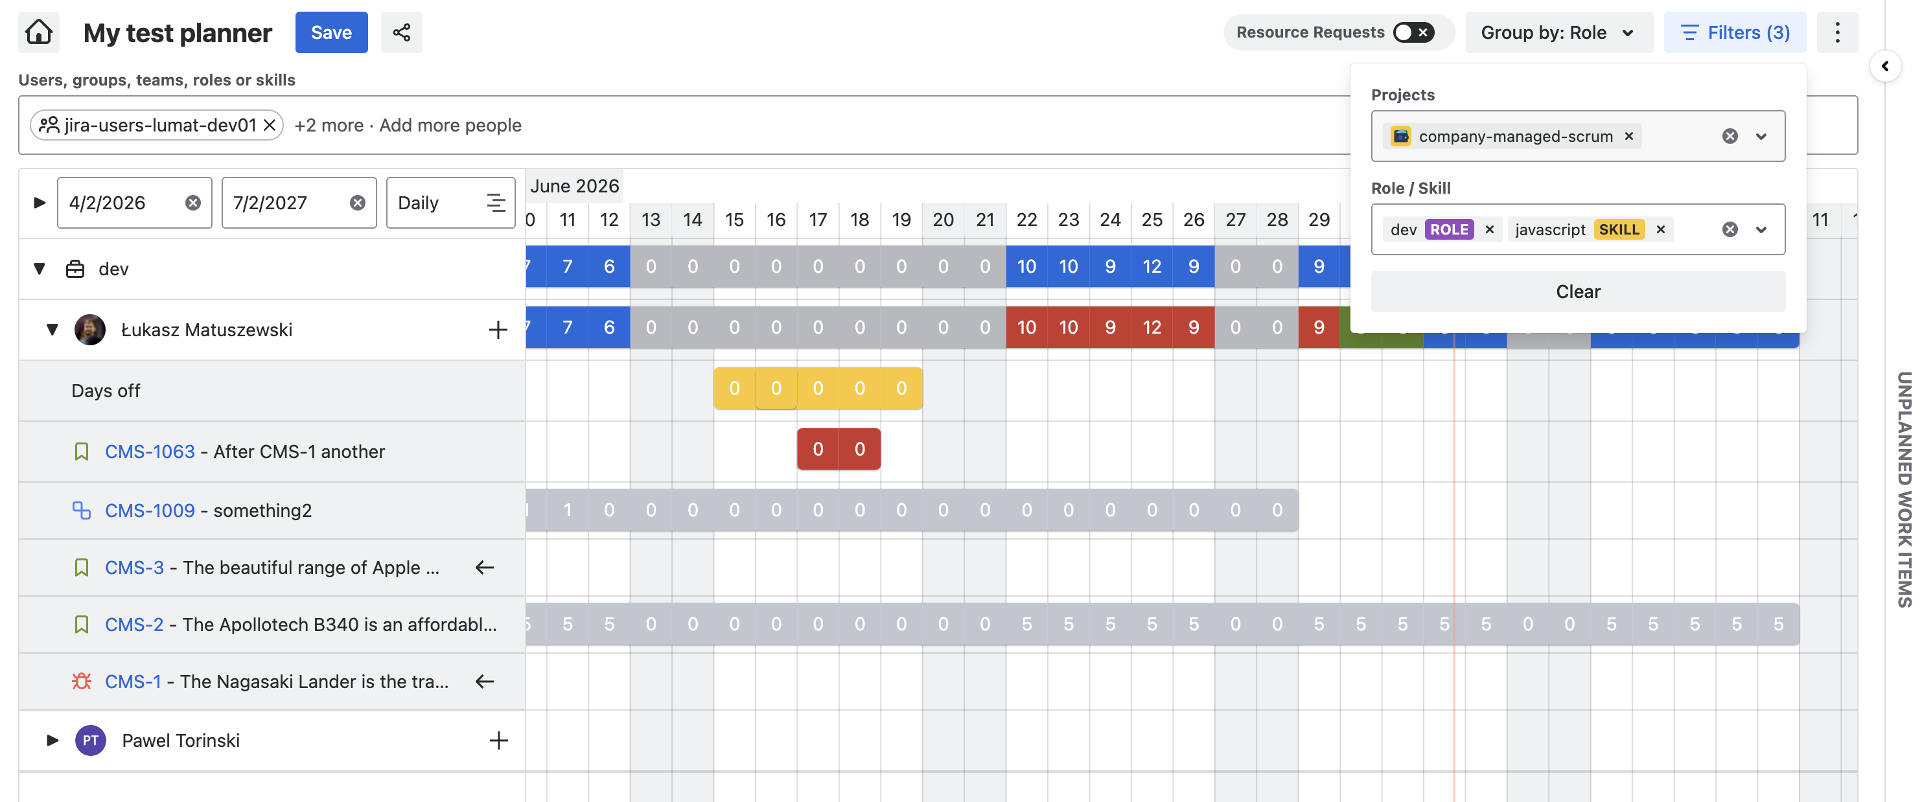Click the share icon next to Save
The width and height of the screenshot is (1922, 802).
(401, 32)
